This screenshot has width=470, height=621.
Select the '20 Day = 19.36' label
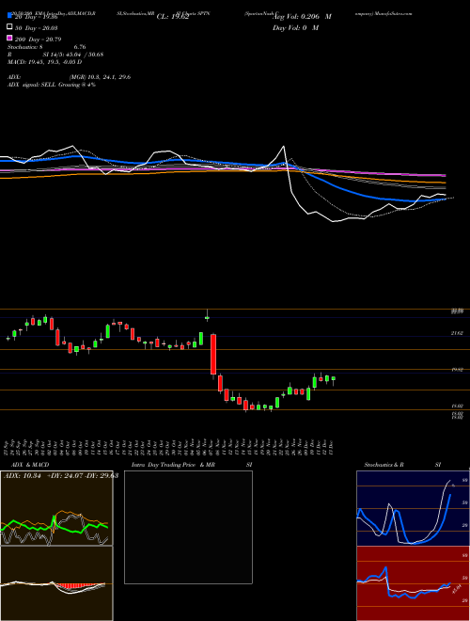point(37,17)
